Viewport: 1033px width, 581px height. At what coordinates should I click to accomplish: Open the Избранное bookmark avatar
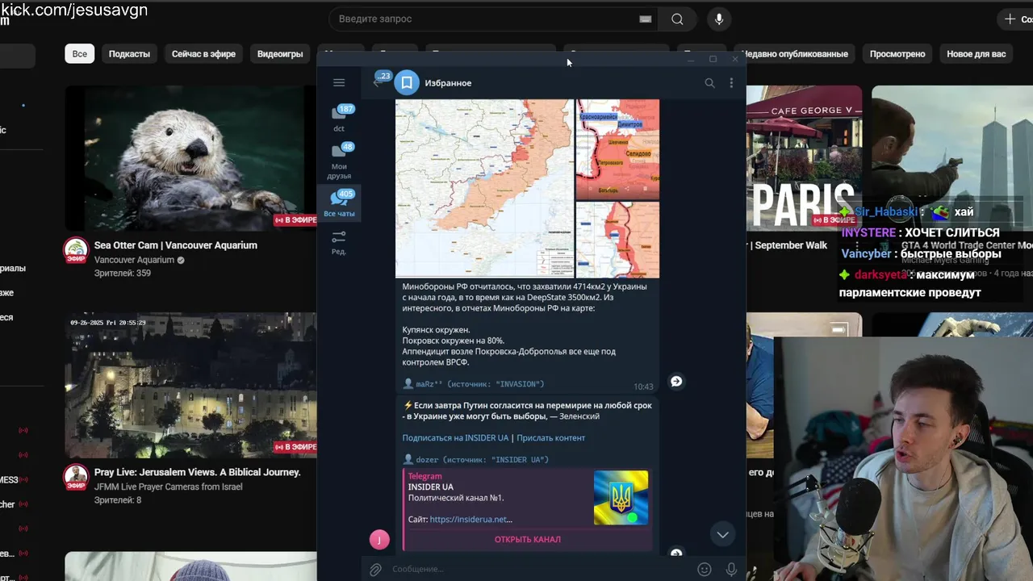pos(407,82)
